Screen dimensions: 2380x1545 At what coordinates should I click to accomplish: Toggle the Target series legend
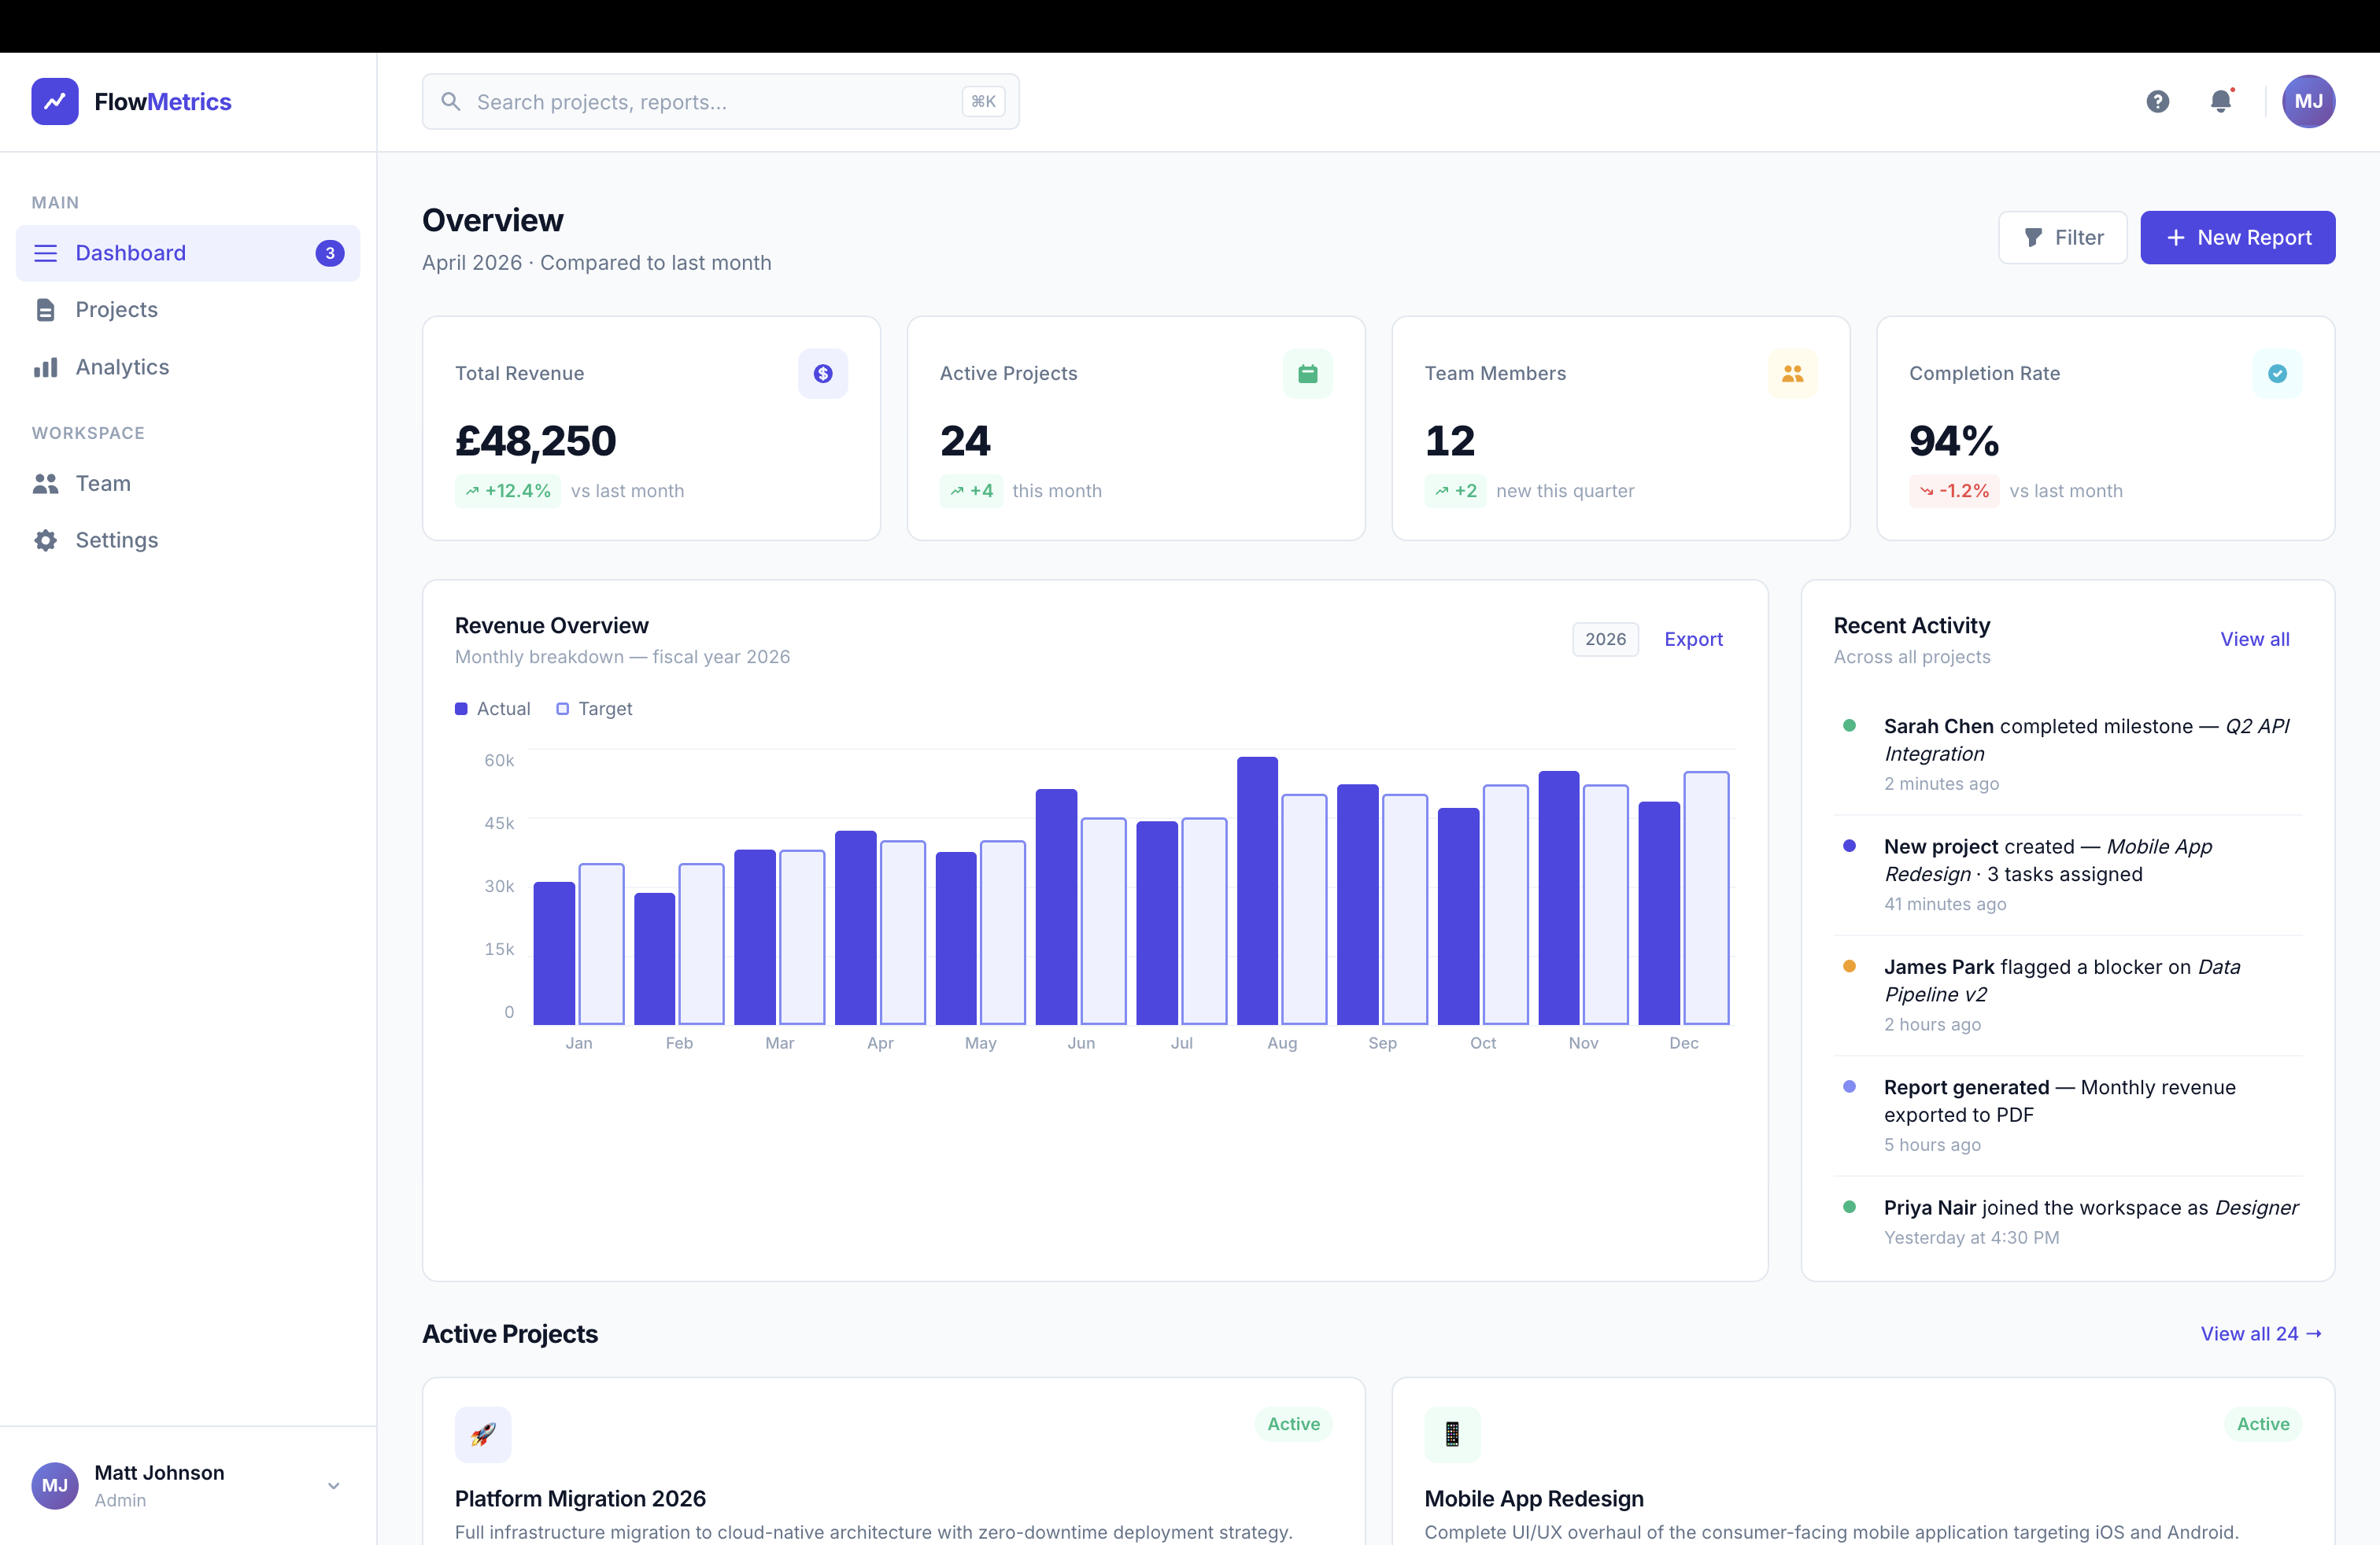[x=594, y=709]
